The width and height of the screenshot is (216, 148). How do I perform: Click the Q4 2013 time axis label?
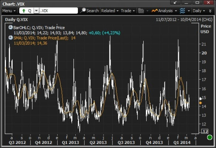pyautogui.click(x=154, y=142)
